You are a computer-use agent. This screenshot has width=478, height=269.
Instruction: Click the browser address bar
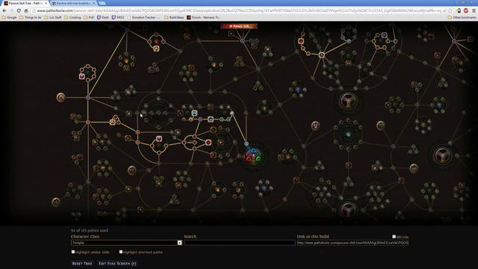click(239, 10)
